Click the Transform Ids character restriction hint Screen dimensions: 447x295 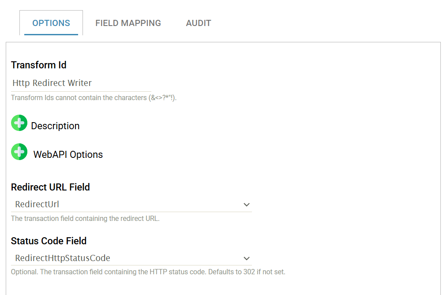pos(94,97)
